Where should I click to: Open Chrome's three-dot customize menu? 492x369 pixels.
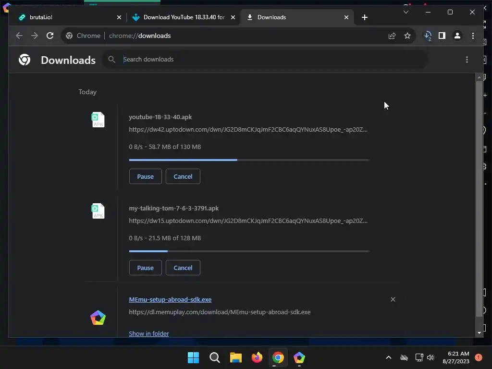(473, 36)
